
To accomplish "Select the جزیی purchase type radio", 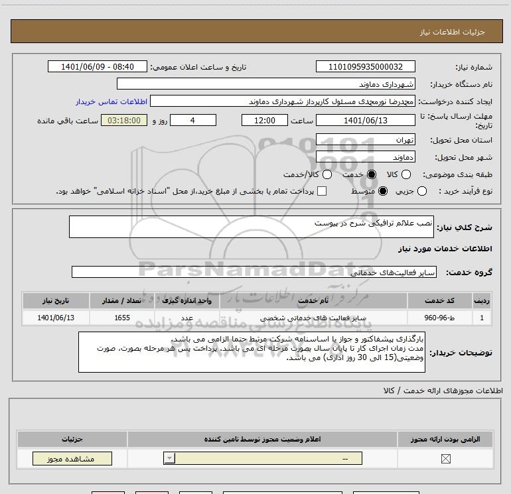I will pyautogui.click(x=422, y=191).
